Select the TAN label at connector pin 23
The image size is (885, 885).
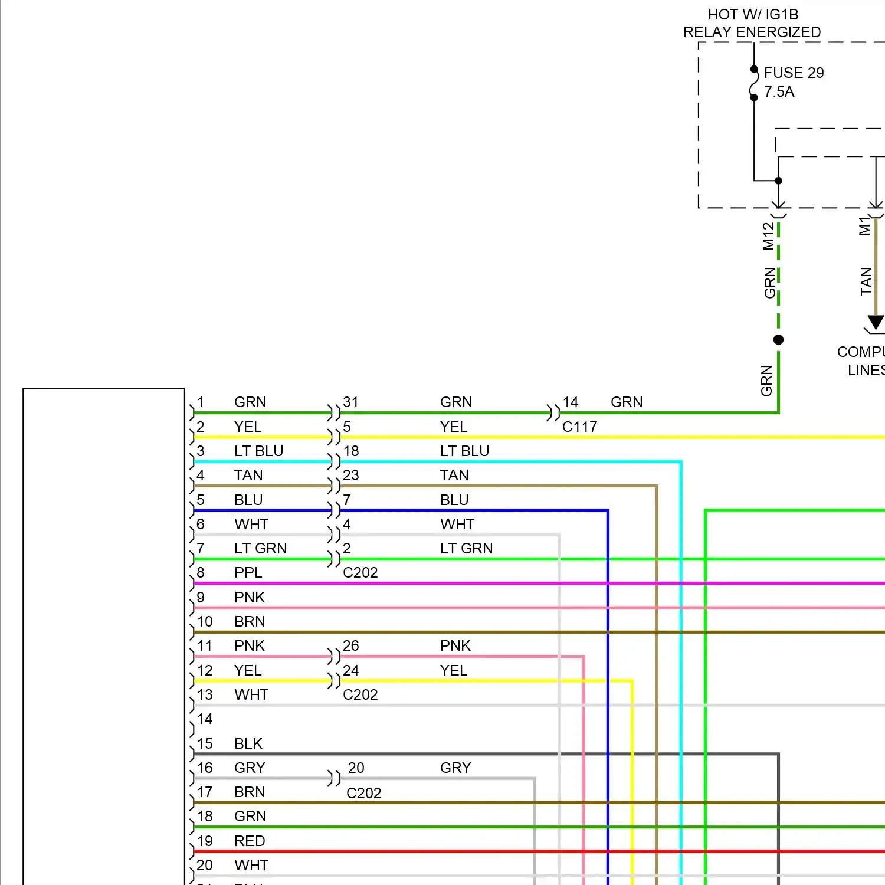tap(454, 476)
